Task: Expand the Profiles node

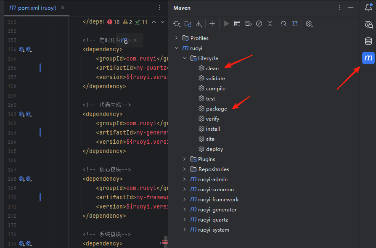Action: coord(177,38)
